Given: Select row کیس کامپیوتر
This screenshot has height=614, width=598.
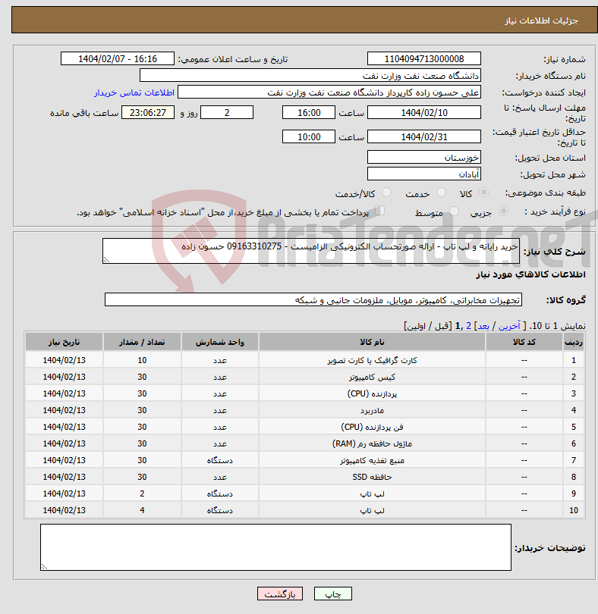Looking at the screenshot, I should tap(304, 377).
